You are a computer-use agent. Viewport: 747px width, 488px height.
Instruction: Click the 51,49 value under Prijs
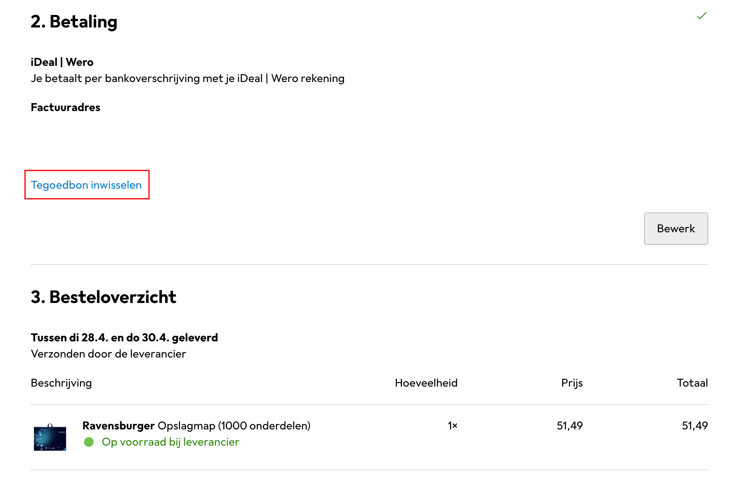click(569, 425)
